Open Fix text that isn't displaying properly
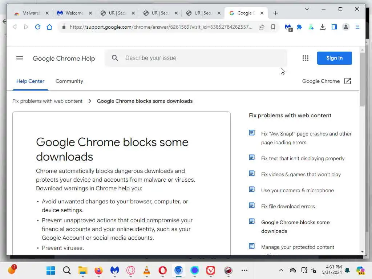This screenshot has width=372, height=279. point(303,158)
